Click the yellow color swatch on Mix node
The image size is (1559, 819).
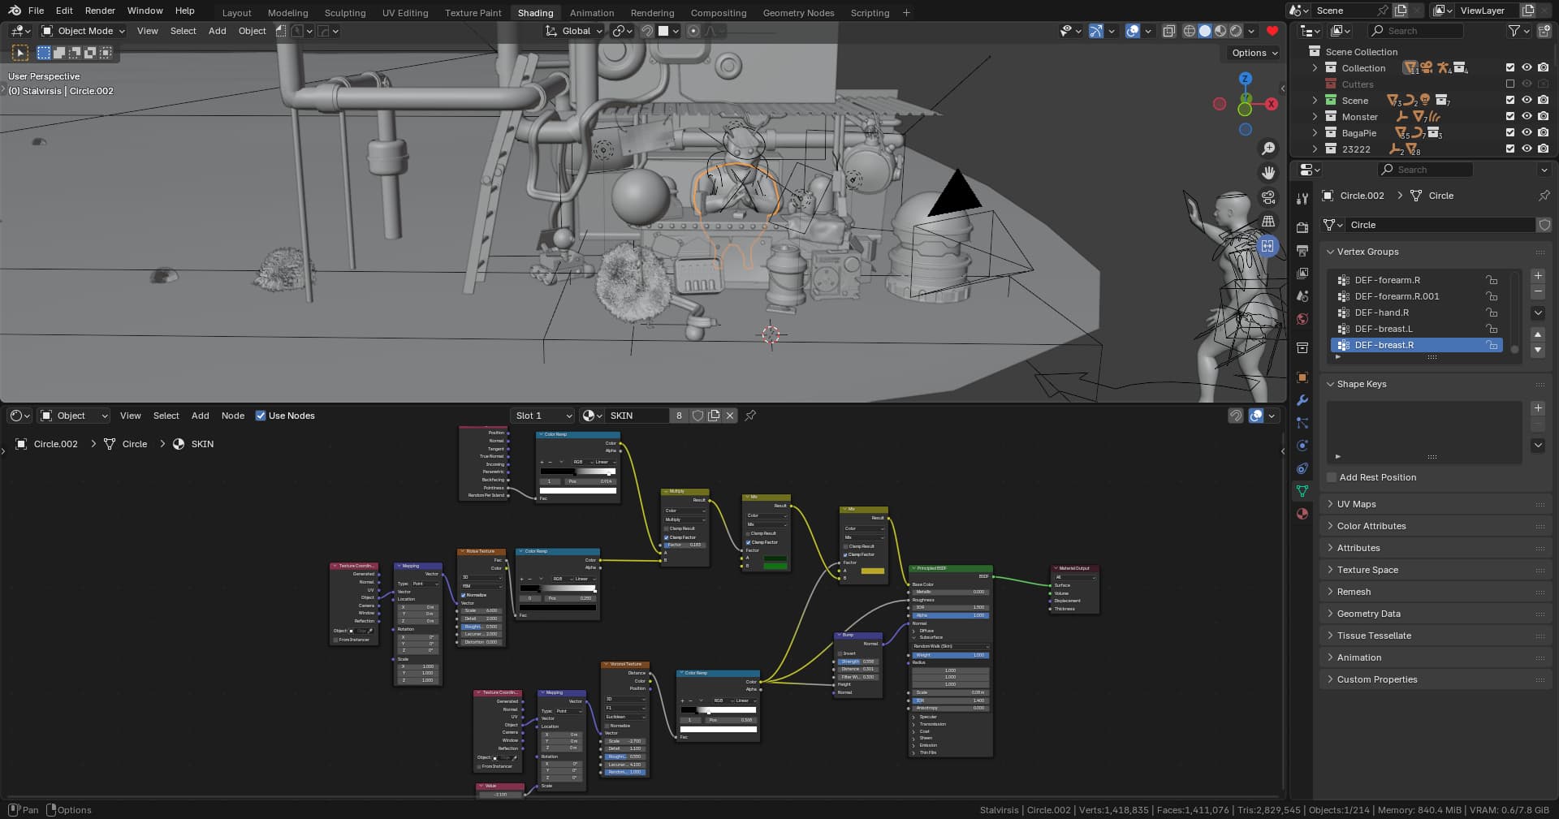click(872, 571)
